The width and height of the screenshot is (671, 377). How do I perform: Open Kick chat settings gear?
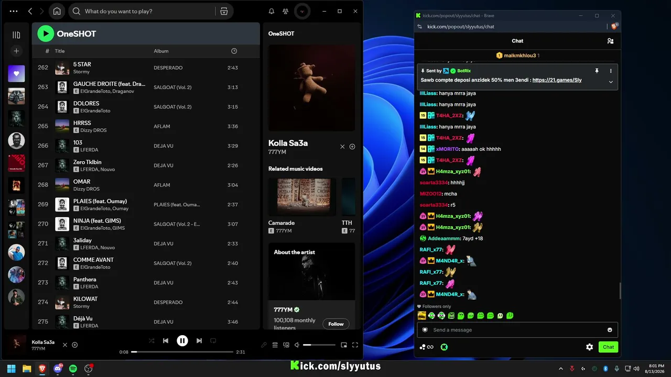590,347
